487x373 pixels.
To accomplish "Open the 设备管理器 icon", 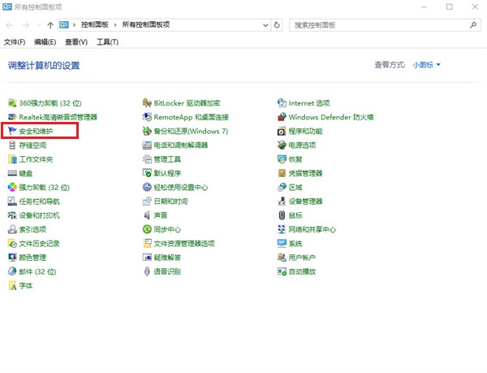I will coord(282,202).
